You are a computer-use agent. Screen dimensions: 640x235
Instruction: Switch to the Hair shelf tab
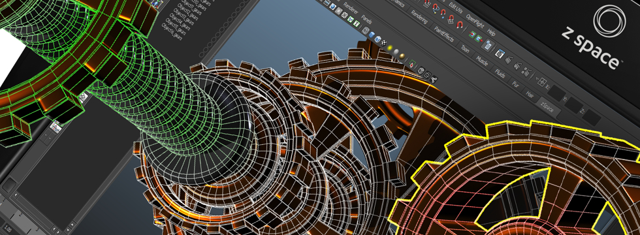530,95
